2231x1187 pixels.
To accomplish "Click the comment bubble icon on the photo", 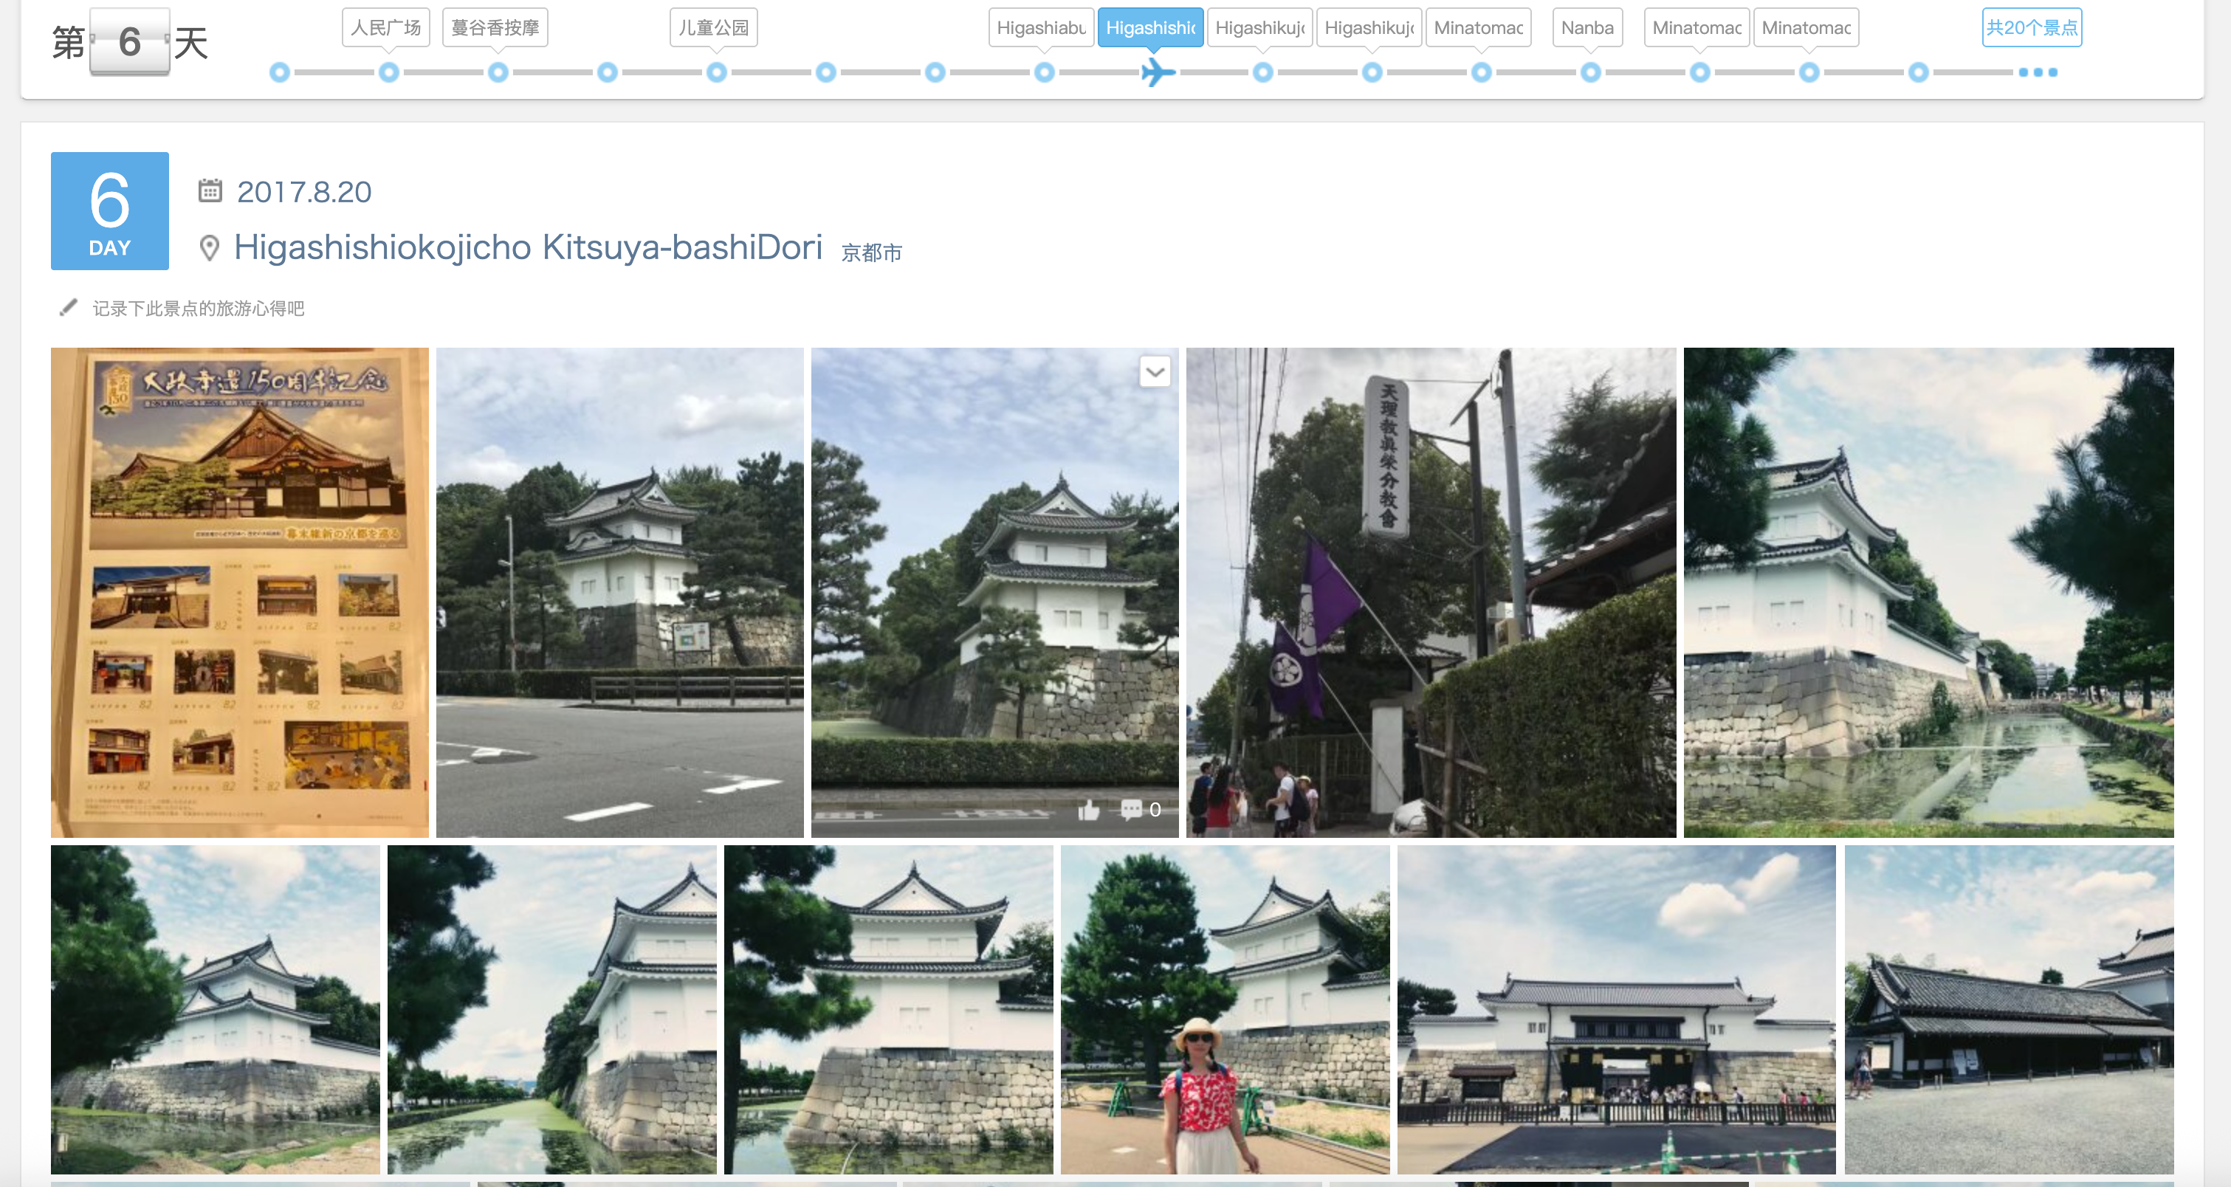I will coord(1131,810).
